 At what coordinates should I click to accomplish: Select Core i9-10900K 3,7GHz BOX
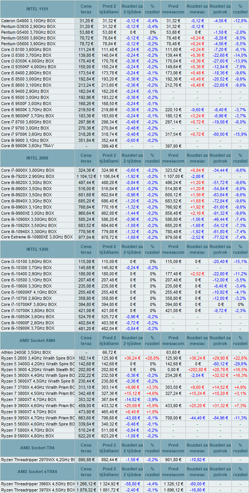[x=28, y=329]
